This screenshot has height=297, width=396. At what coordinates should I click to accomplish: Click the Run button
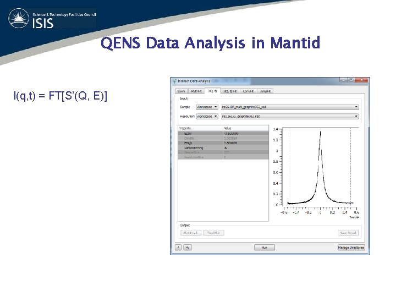(x=264, y=248)
